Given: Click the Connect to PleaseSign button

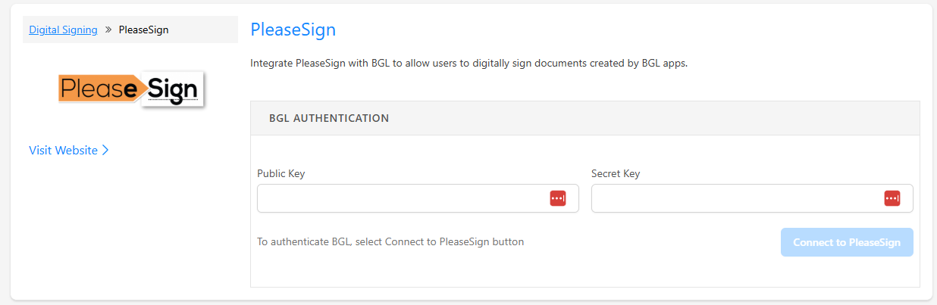Looking at the screenshot, I should 847,242.
